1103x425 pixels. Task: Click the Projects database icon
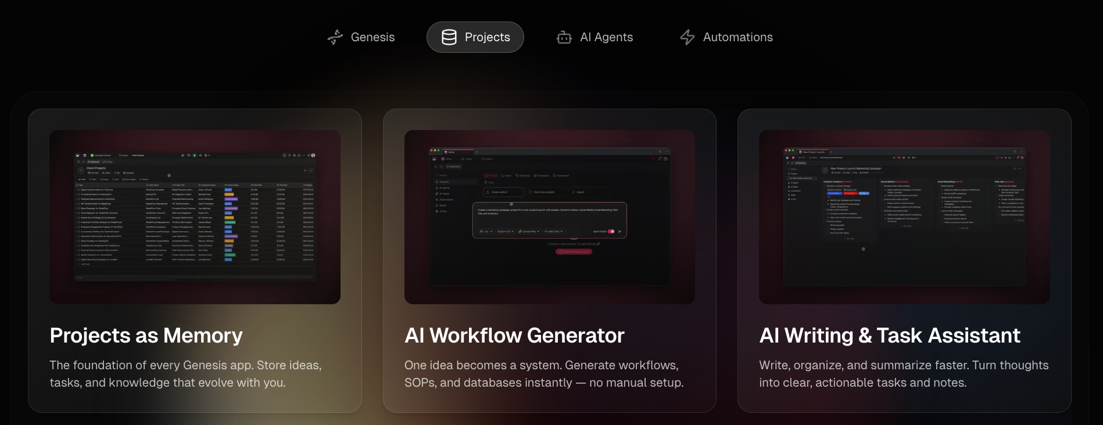(x=449, y=37)
